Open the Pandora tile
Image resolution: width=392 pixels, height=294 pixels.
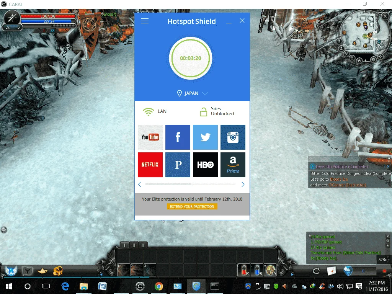178,165
